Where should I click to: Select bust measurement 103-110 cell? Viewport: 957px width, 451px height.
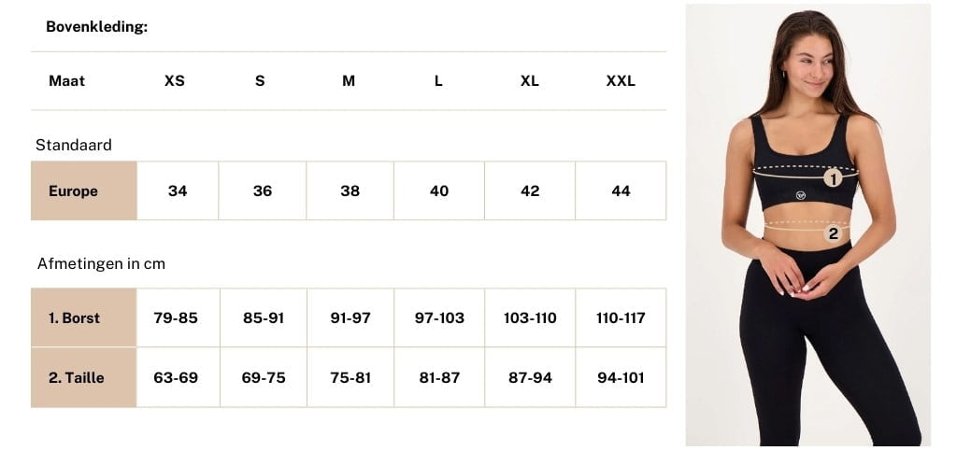tap(530, 318)
